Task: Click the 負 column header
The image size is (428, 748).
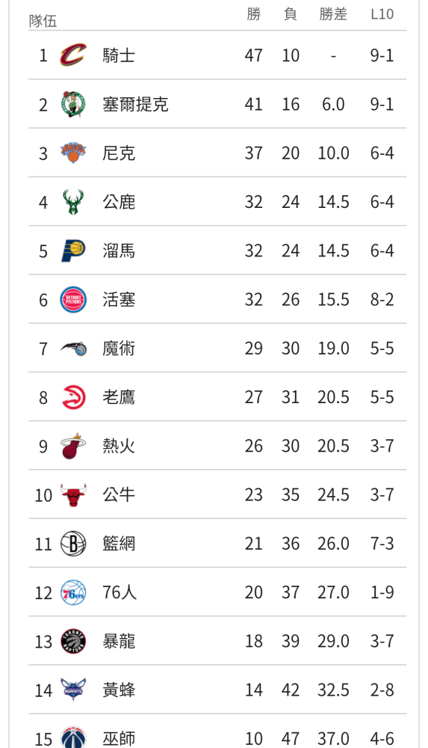Action: click(291, 14)
